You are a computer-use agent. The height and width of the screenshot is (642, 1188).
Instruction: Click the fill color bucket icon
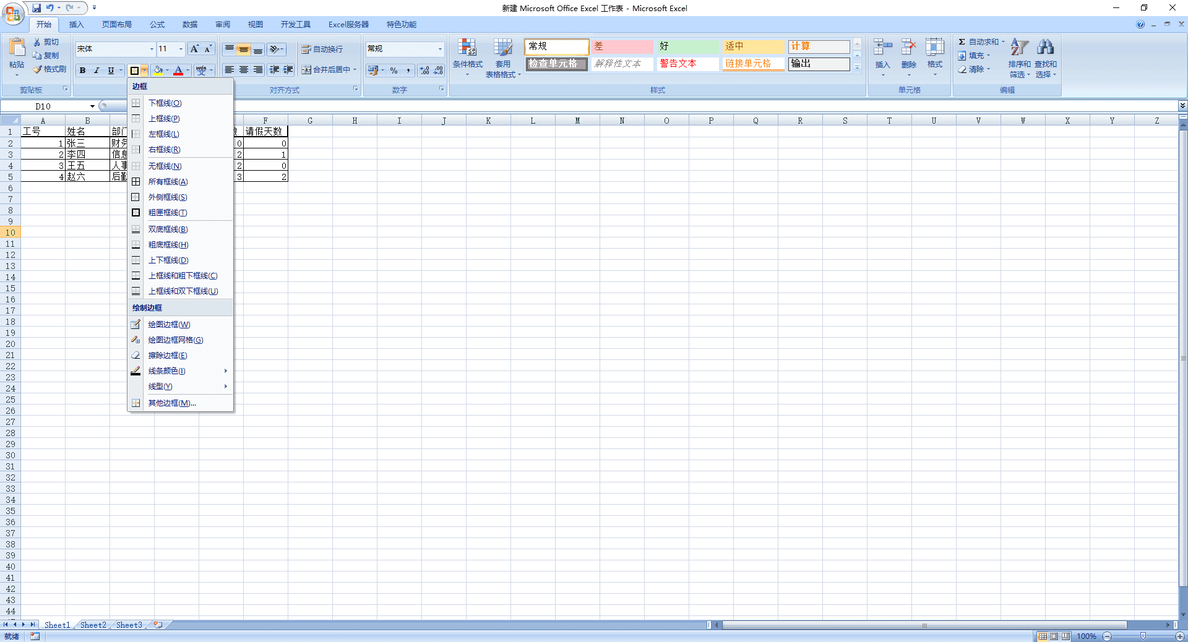point(158,71)
